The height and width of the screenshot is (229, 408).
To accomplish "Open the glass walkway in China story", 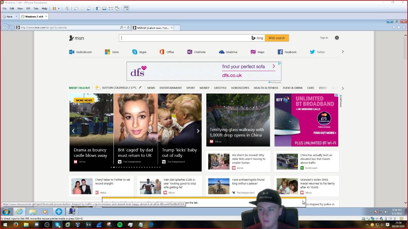I will click(238, 120).
